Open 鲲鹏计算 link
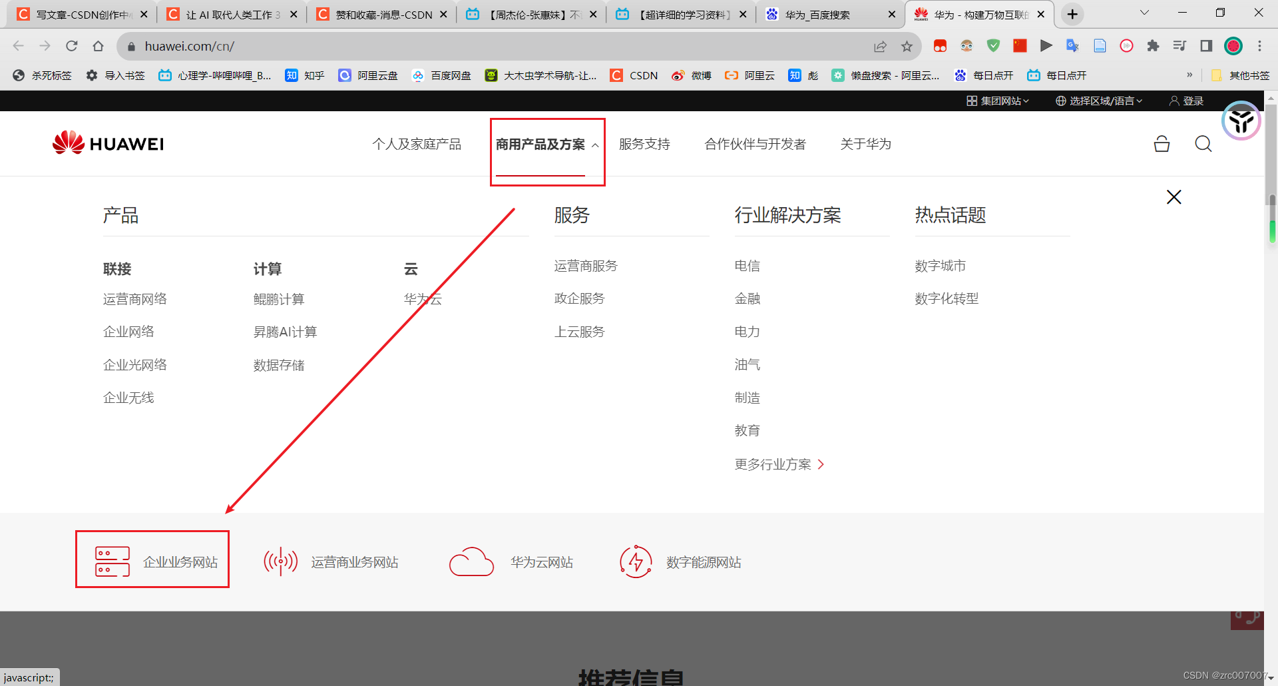Viewport: 1278px width, 686px height. pos(279,299)
